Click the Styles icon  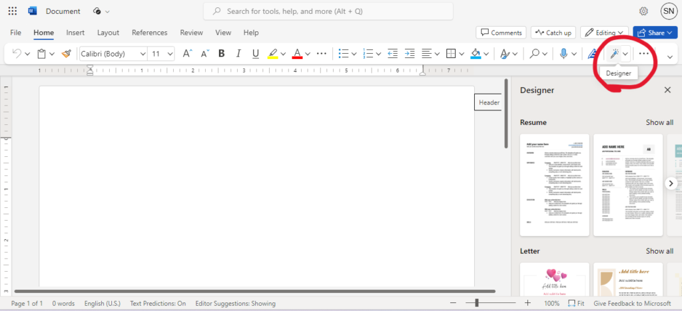(505, 54)
